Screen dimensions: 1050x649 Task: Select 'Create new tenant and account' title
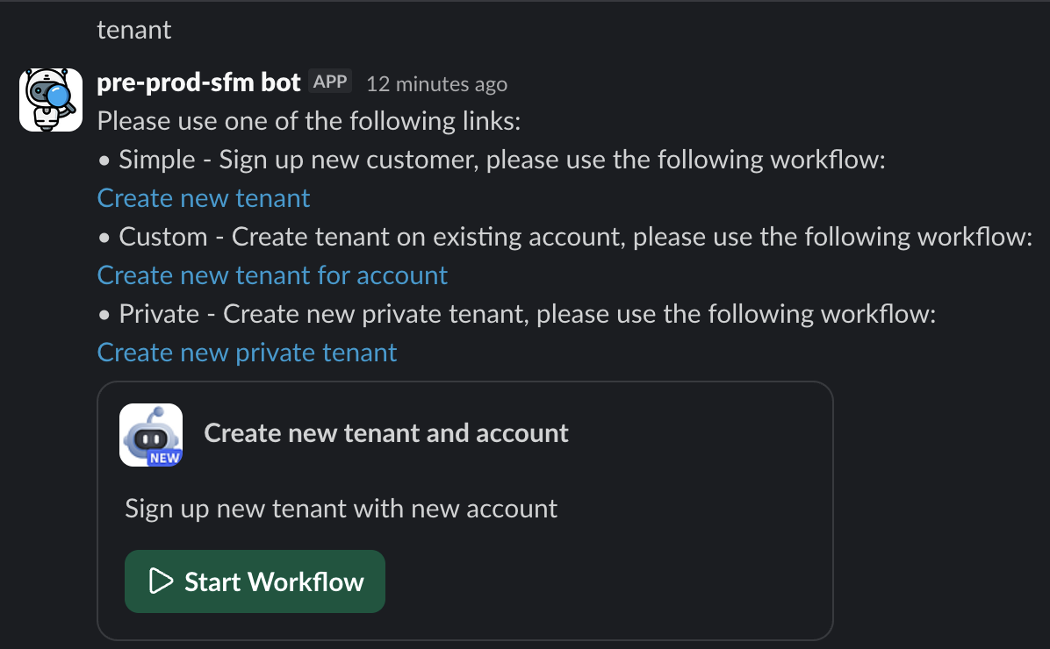click(386, 433)
